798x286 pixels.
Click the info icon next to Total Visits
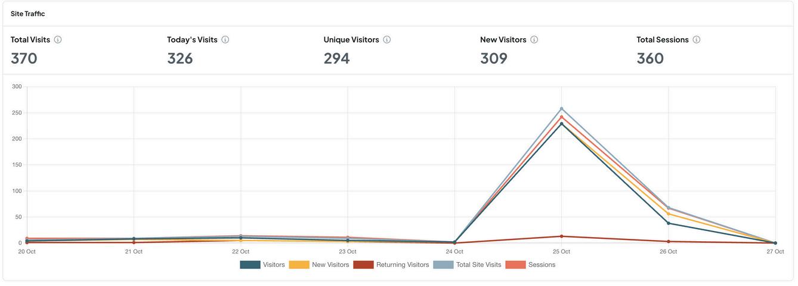click(58, 39)
